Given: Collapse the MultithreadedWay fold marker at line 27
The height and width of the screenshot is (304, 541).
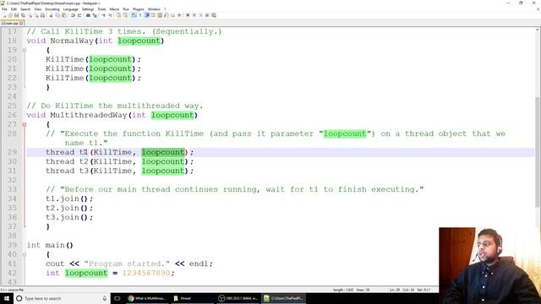Looking at the screenshot, I should 25,124.
